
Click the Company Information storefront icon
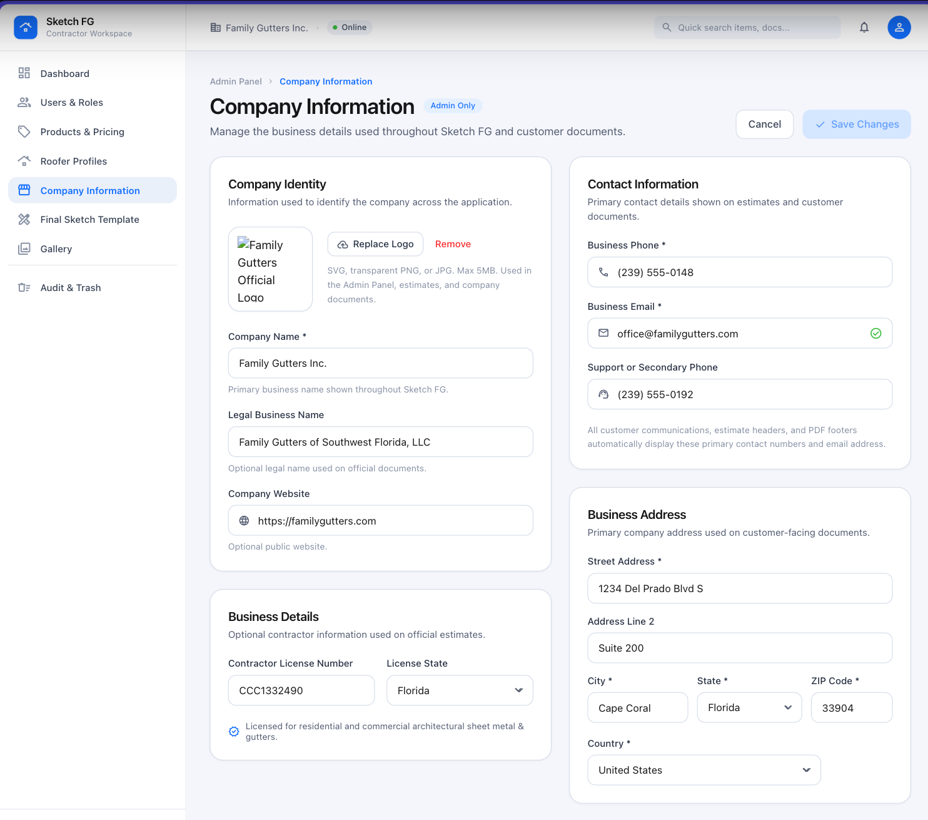point(24,190)
